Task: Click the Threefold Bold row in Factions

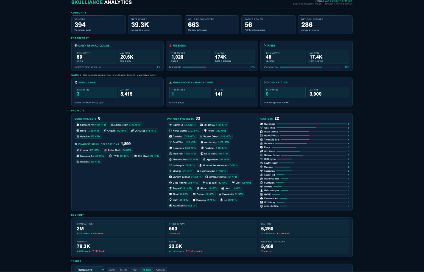Action: [304, 140]
